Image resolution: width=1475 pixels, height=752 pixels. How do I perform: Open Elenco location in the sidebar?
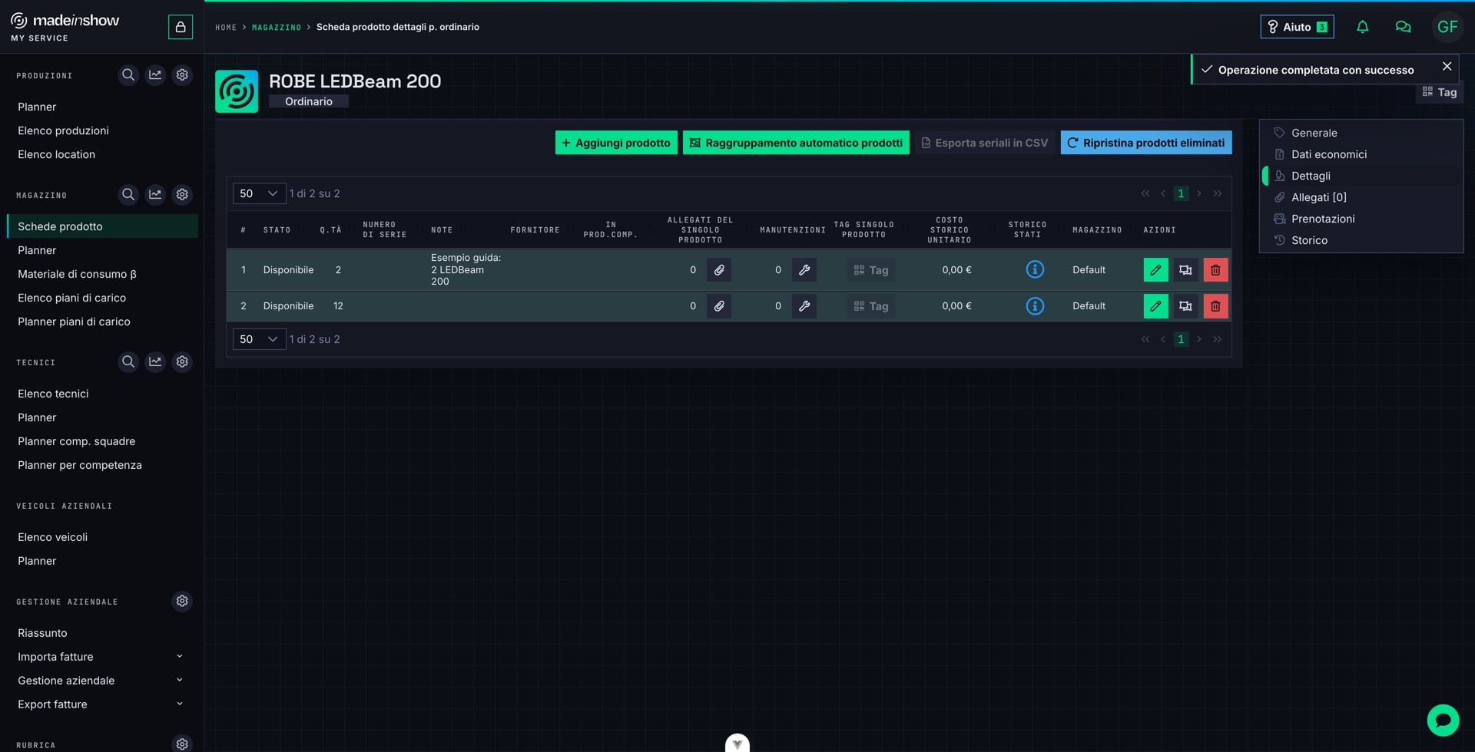tap(56, 154)
